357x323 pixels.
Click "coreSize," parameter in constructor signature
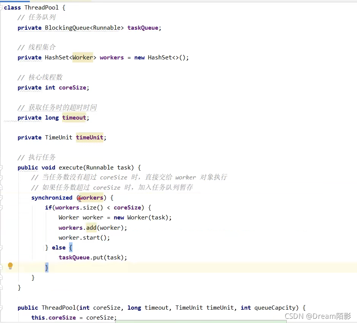(x=108, y=308)
